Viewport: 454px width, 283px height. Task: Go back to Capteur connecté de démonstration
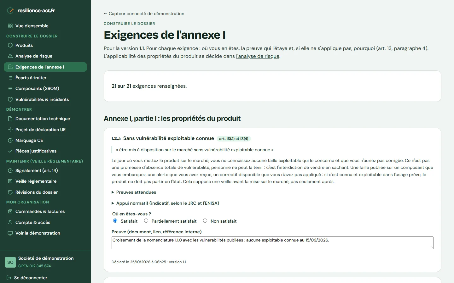click(144, 14)
